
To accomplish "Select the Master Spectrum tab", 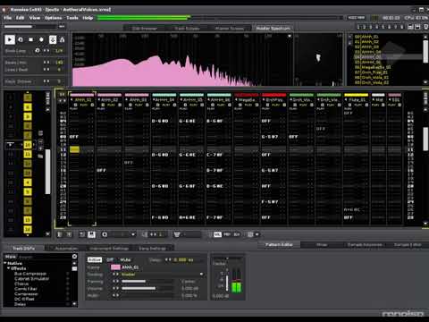I will [x=273, y=29].
